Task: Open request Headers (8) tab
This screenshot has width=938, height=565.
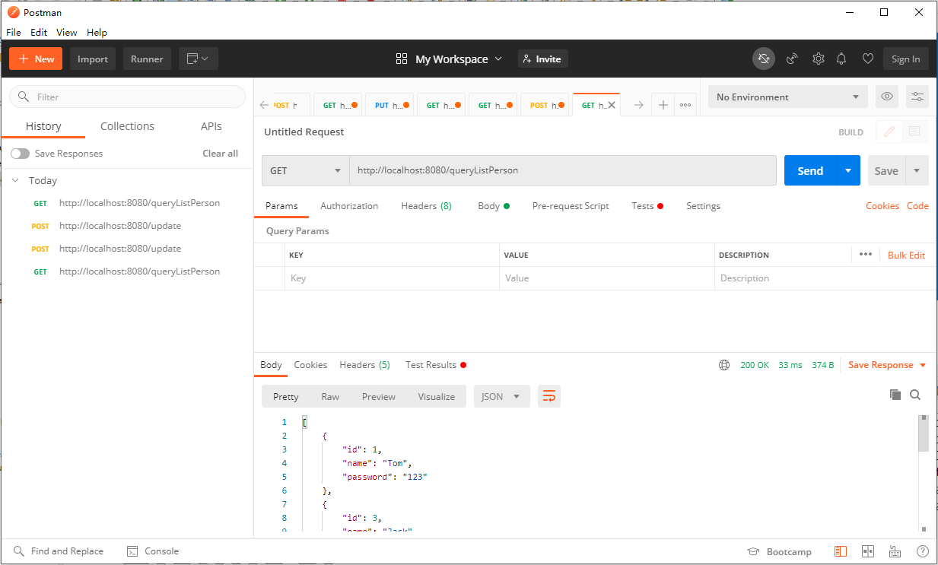Action: (x=426, y=206)
